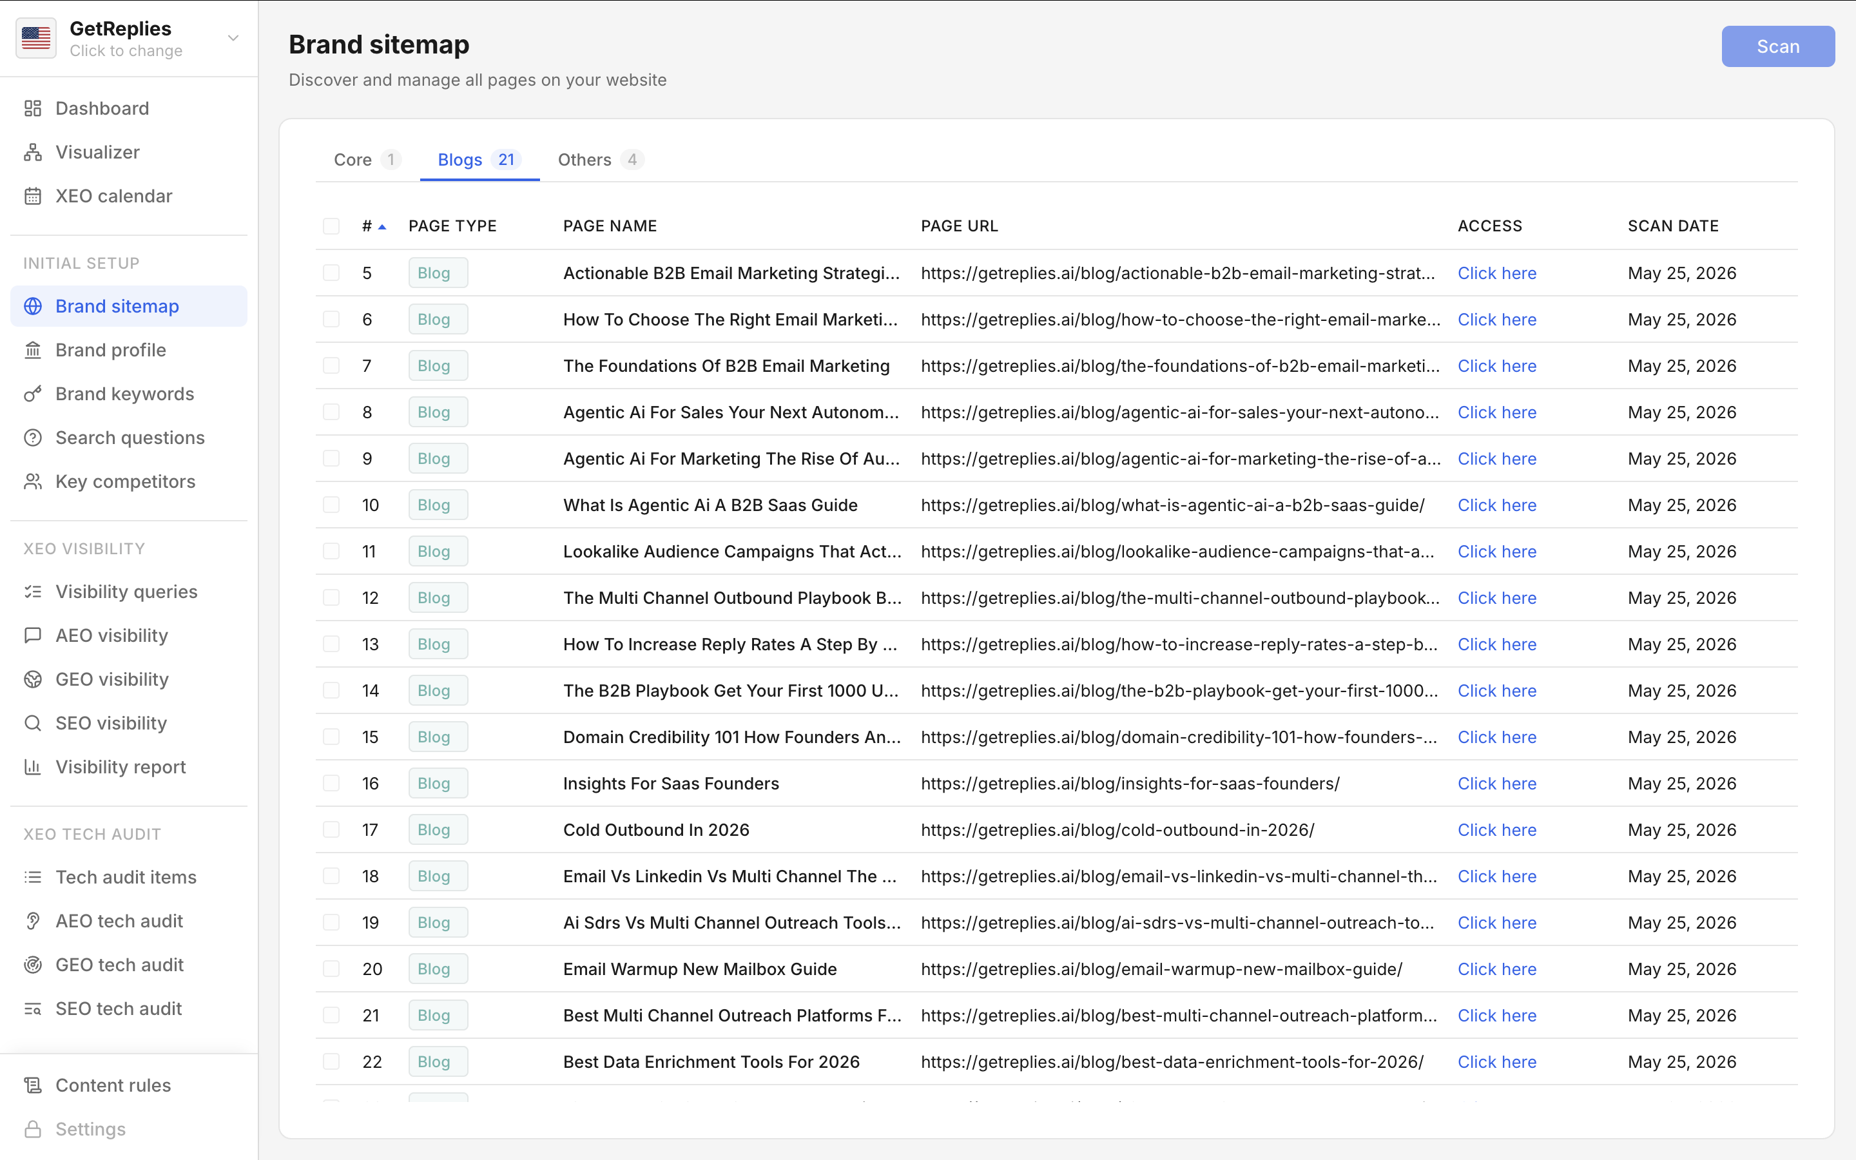Click the Dashboard grid icon
This screenshot has width=1856, height=1160.
(32, 108)
